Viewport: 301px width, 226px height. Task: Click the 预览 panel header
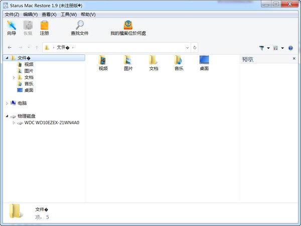pyautogui.click(x=248, y=59)
